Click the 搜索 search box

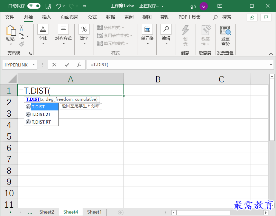(222, 17)
